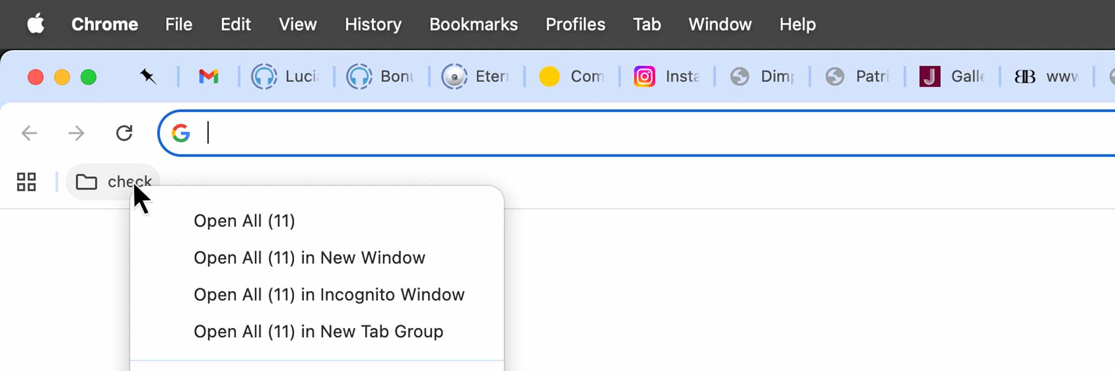Go back to the previous page
This screenshot has height=371, width=1115.
[x=29, y=134]
